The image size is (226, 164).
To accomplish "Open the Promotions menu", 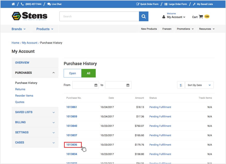I will (185, 29).
